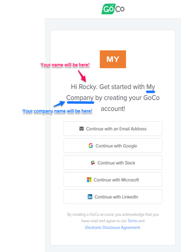Click the LinkedIn logo icon
The width and height of the screenshot is (181, 252).
90,197
